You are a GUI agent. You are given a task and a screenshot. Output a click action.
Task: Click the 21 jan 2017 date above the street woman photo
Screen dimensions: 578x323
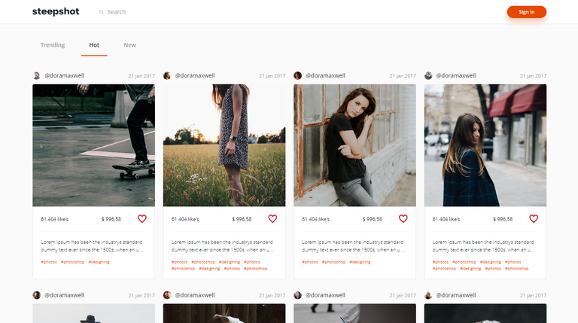click(x=533, y=76)
